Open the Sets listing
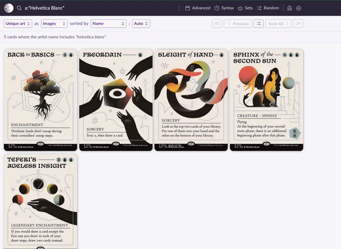The width and height of the screenshot is (341, 249). pyautogui.click(x=245, y=8)
